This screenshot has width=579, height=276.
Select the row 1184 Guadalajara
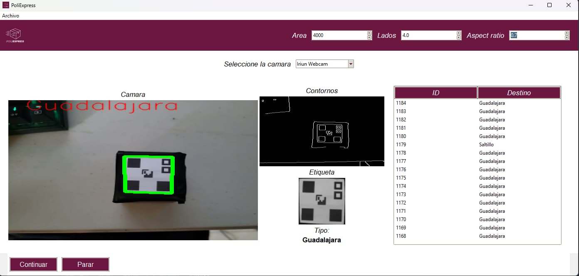pos(458,103)
